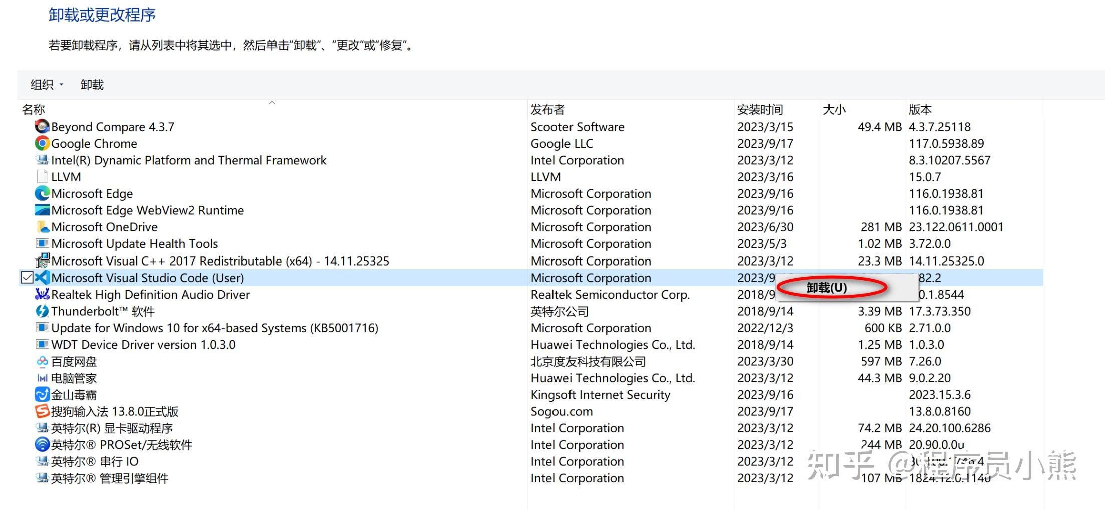Click the Microsoft Edge icon
The width and height of the screenshot is (1105, 510).
coord(42,194)
